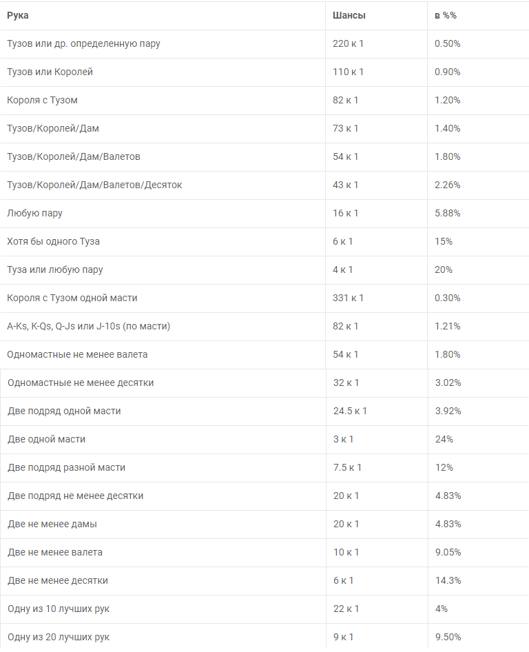
Task: Click the '43 к 1' odds cell
Action: coord(345,185)
